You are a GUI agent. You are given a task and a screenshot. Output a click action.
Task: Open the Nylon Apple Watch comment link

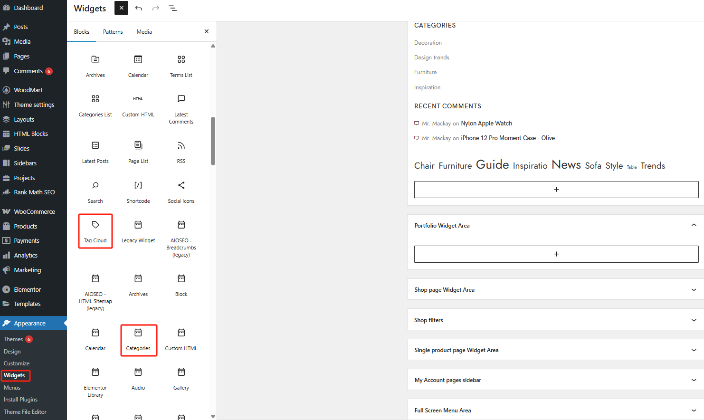pos(486,123)
